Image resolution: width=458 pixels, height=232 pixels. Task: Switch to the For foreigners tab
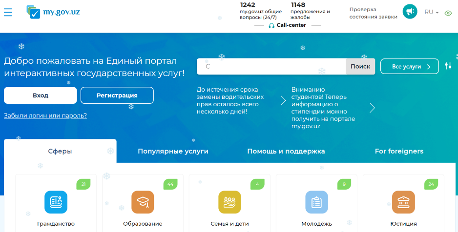[x=399, y=151]
